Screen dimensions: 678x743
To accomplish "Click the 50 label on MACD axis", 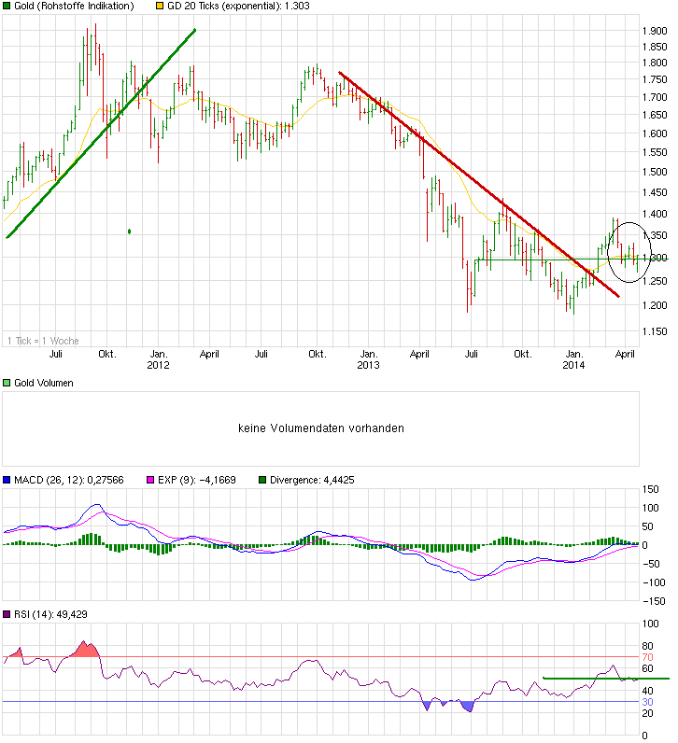I will coord(648,526).
